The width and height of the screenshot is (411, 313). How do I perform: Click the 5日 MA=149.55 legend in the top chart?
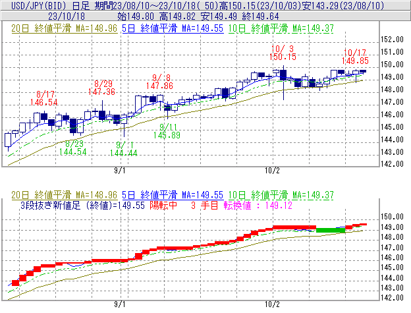[x=173, y=28]
